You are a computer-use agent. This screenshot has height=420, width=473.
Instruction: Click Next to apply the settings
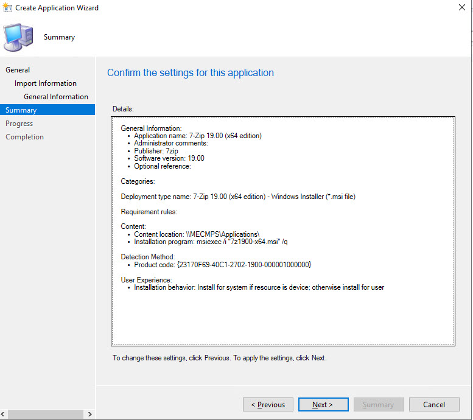pos(323,405)
